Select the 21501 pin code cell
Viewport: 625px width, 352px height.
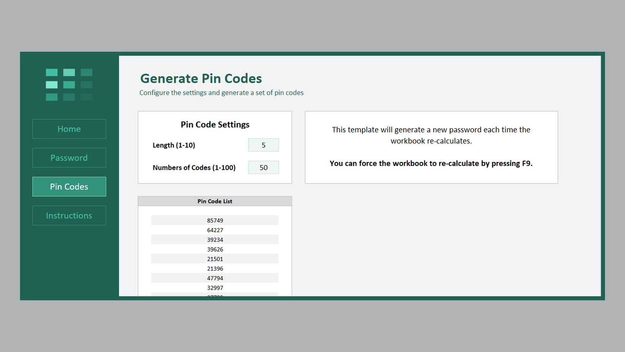click(215, 259)
